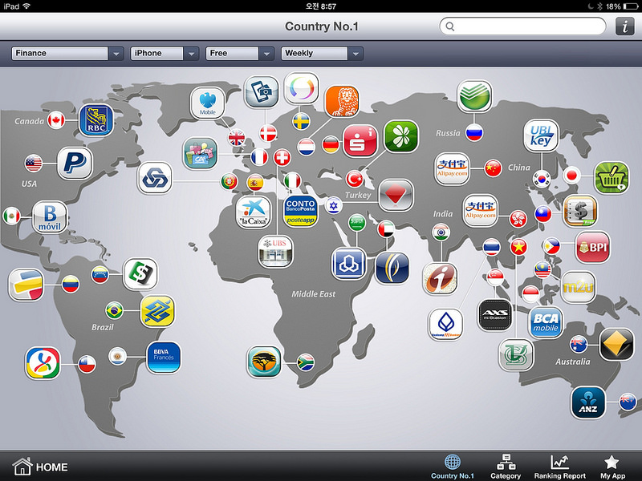Screen dimensions: 642x481
Task: Tap the Canada flag marker
Action: tap(56, 120)
